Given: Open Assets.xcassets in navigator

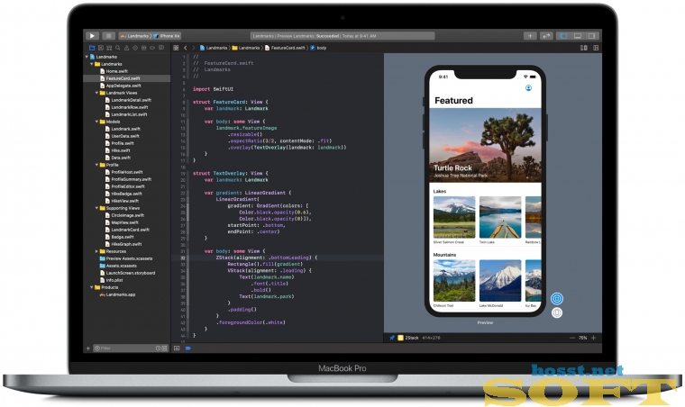Looking at the screenshot, I should click(x=118, y=266).
